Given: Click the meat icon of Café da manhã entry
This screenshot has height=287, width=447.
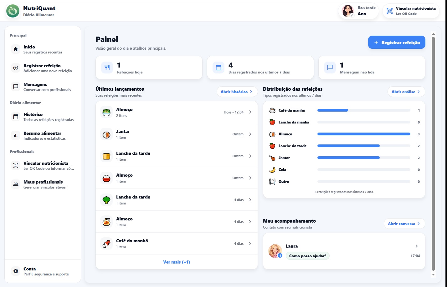Looking at the screenshot, I should (x=107, y=244).
